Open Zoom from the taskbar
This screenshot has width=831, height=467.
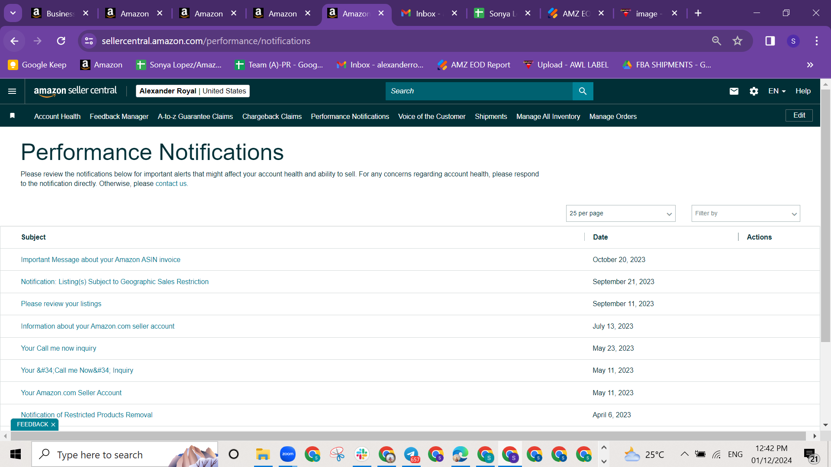click(x=287, y=454)
